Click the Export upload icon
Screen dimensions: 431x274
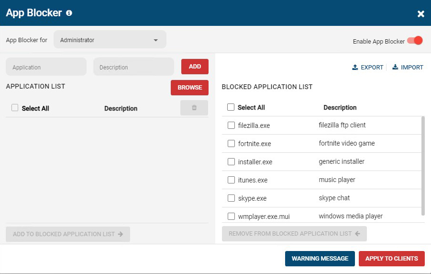click(x=355, y=68)
